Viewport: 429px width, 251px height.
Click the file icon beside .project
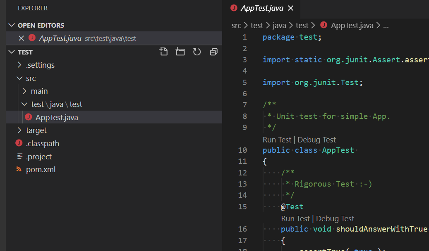click(19, 156)
